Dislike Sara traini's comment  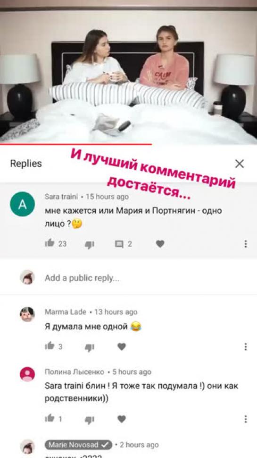[89, 244]
